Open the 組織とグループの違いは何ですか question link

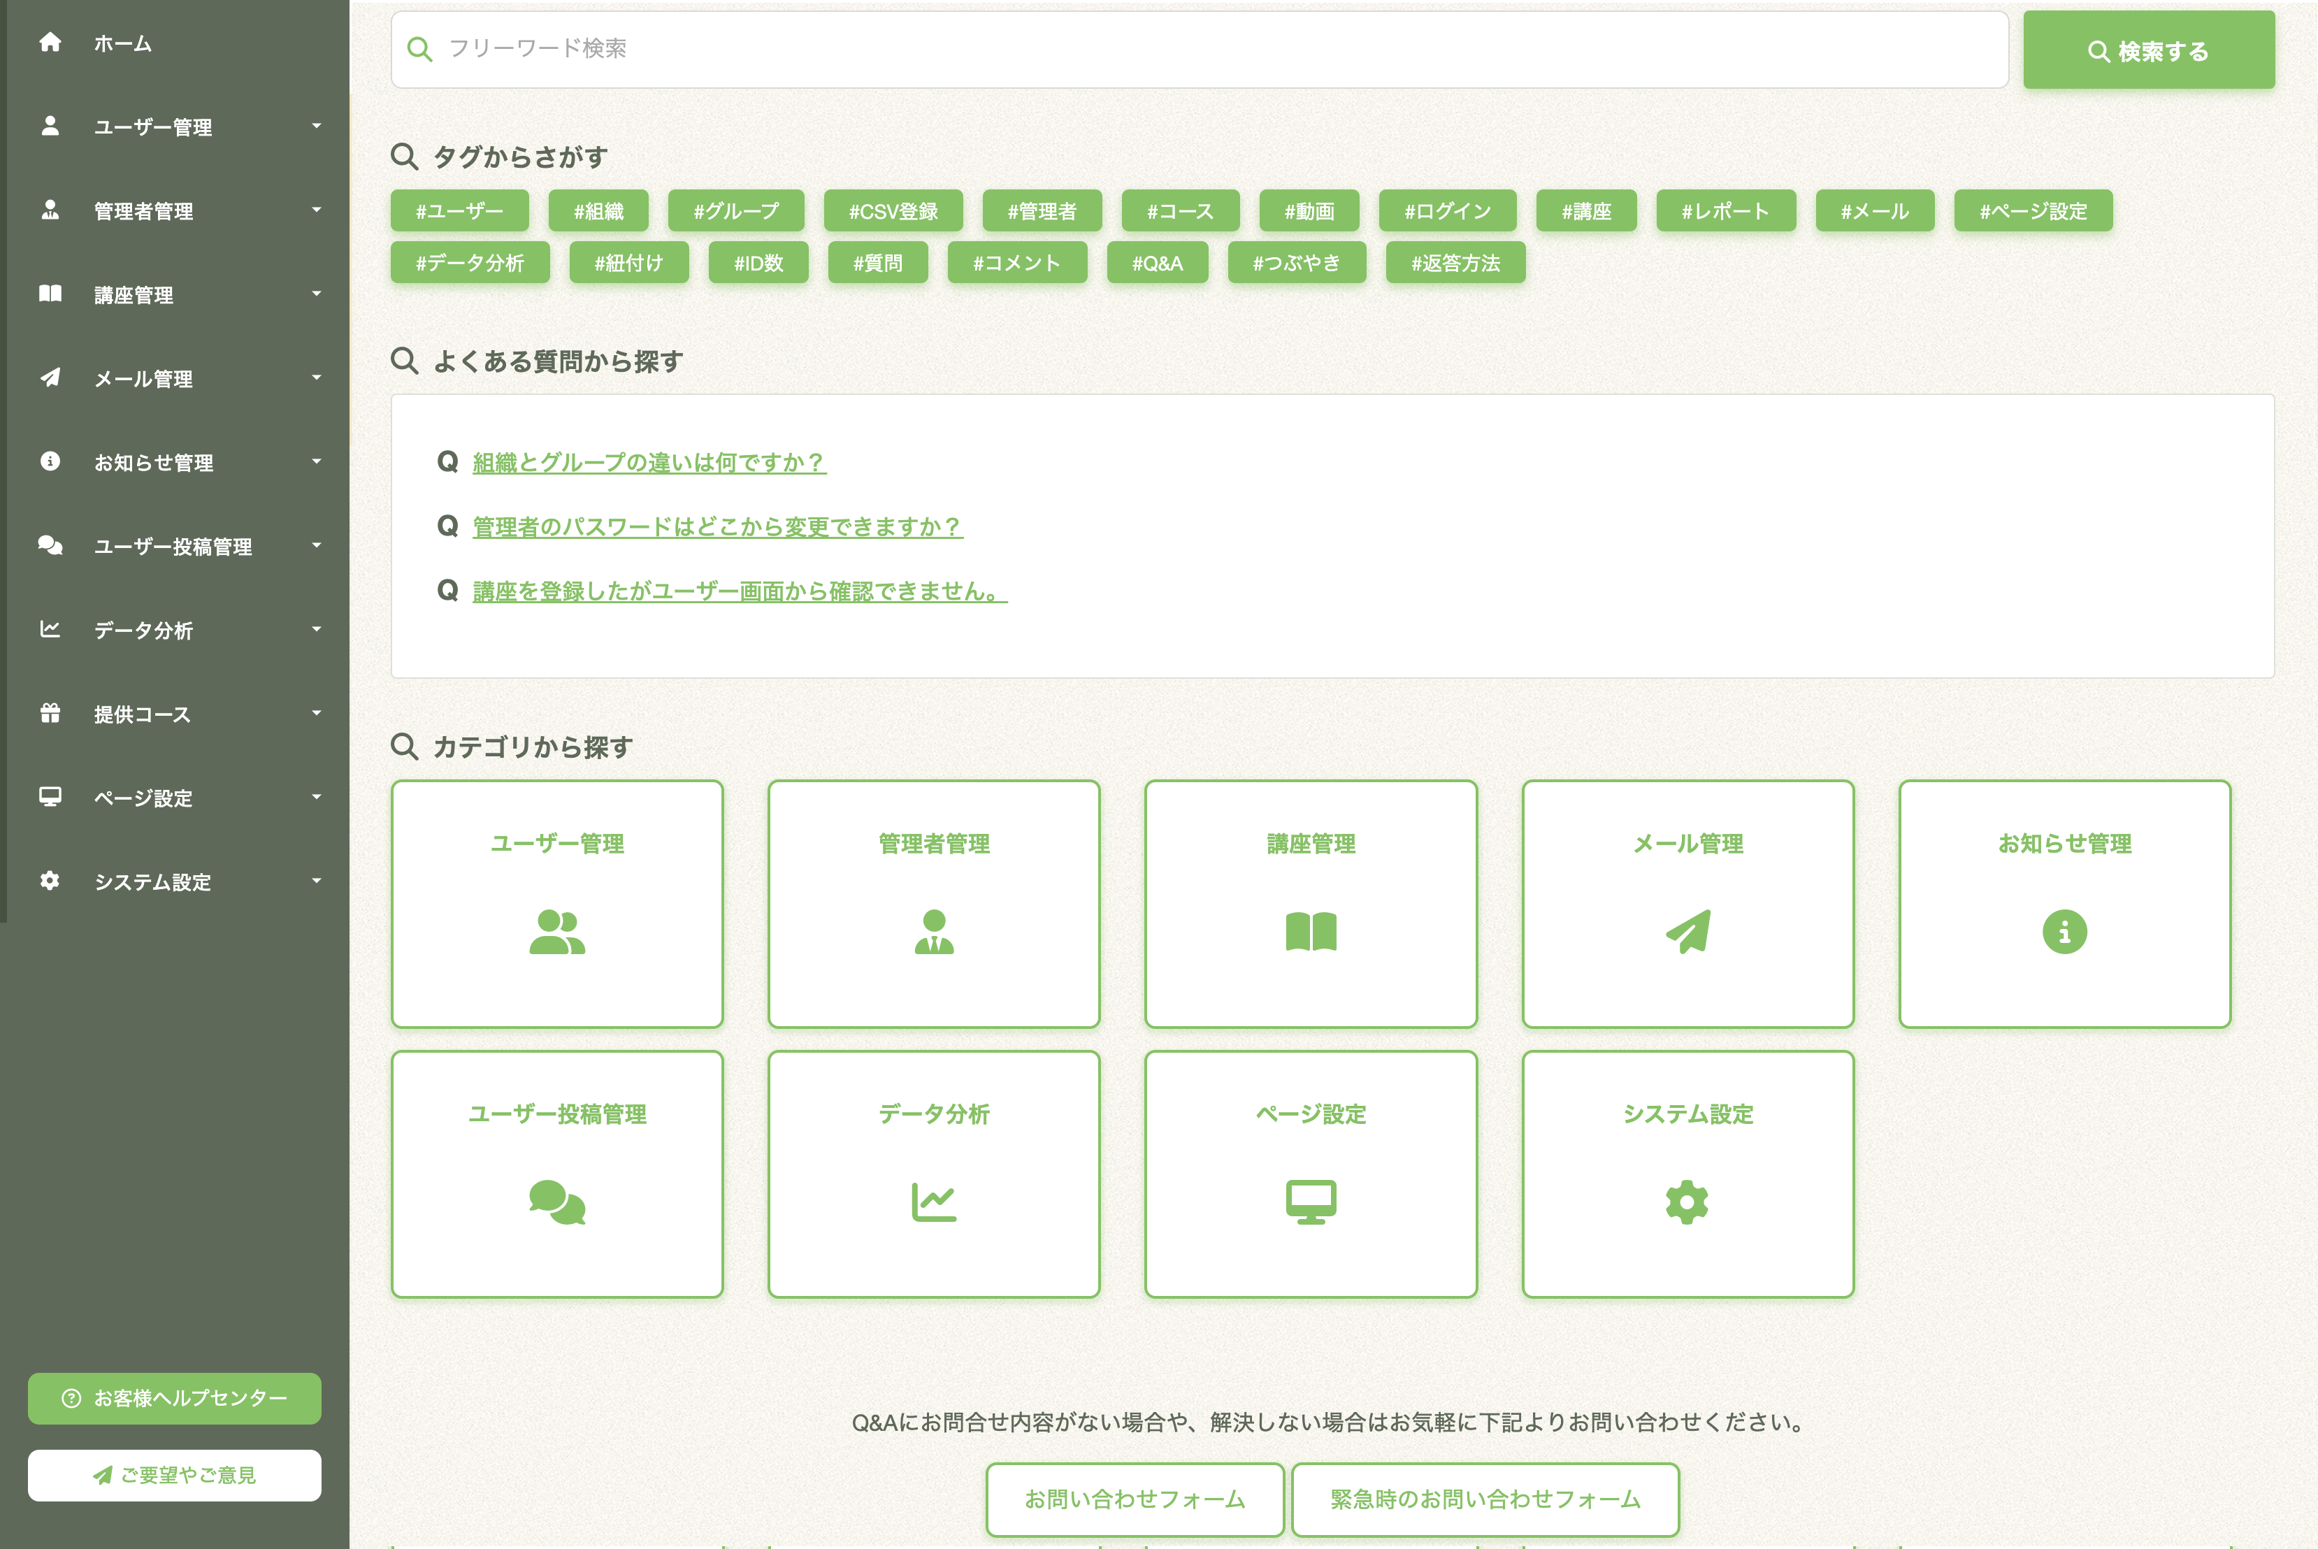click(649, 462)
